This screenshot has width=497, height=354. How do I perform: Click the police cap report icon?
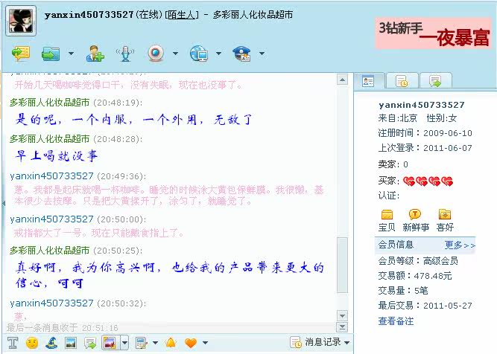pyautogui.click(x=241, y=53)
